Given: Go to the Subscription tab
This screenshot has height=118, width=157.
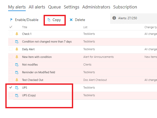Looking at the screenshot, I should click(x=125, y=7).
